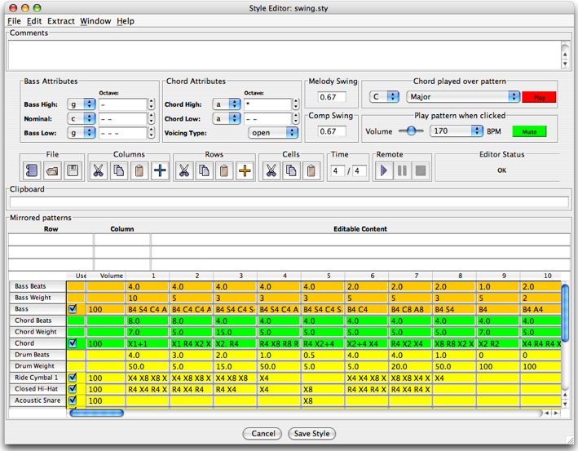The height and width of the screenshot is (451, 578).
Task: Expand the Voicing Type open dropdown
Action: [273, 132]
